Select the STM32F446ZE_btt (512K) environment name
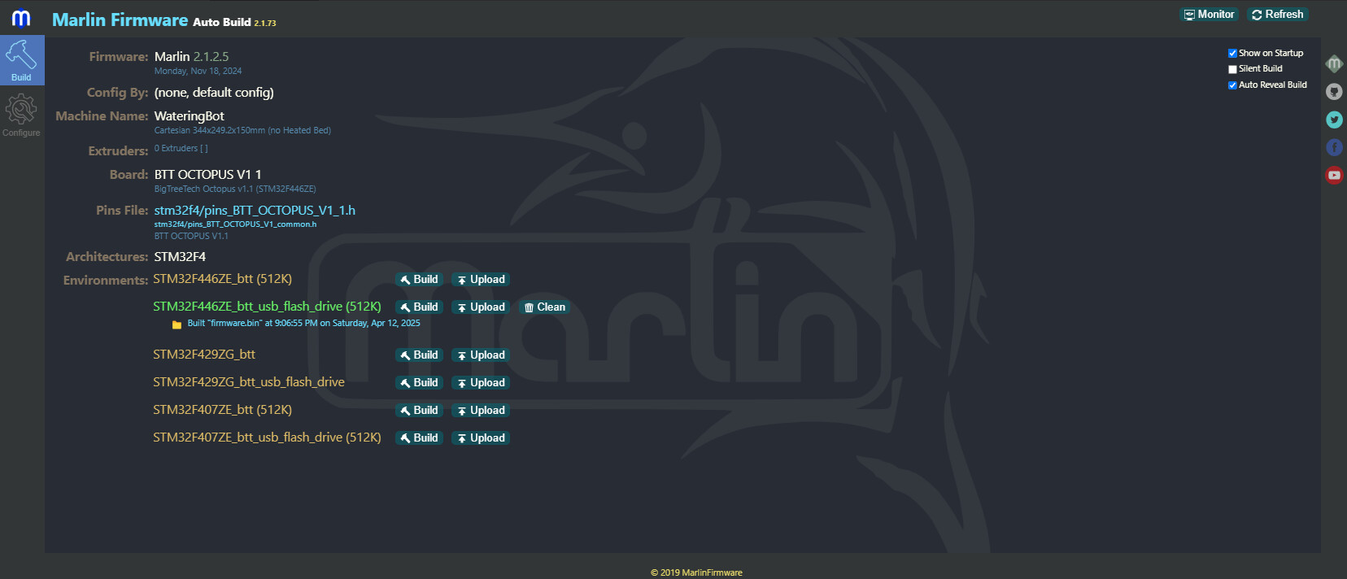1347x579 pixels. (x=222, y=279)
